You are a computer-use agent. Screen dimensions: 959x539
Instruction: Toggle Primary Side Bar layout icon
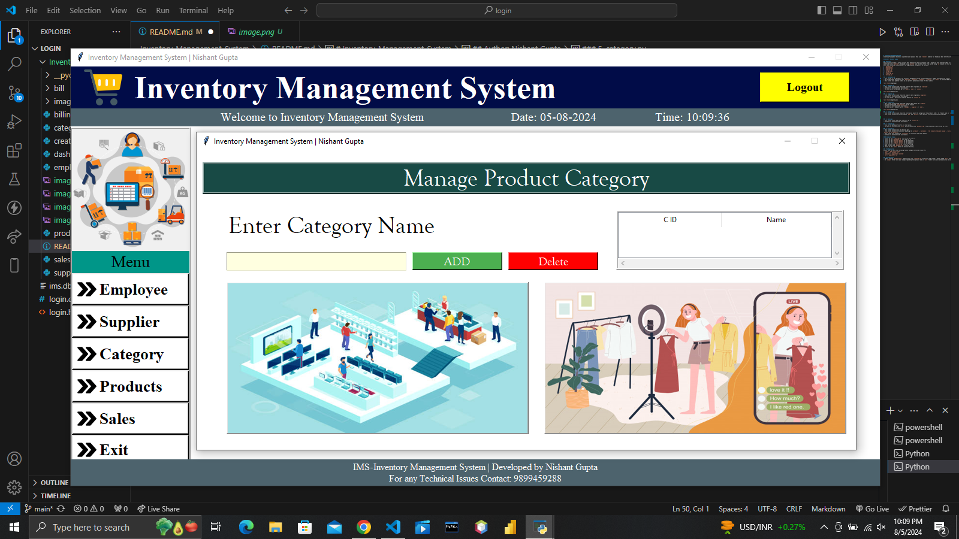coord(822,10)
